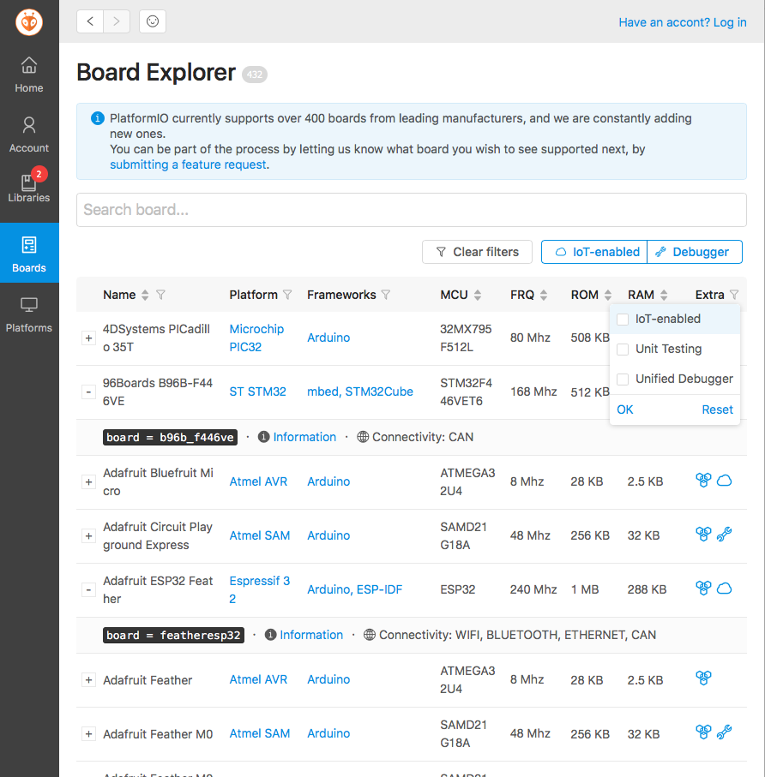Collapse the Adafruit ESP32 Feather row
The height and width of the screenshot is (777, 765).
click(x=89, y=589)
